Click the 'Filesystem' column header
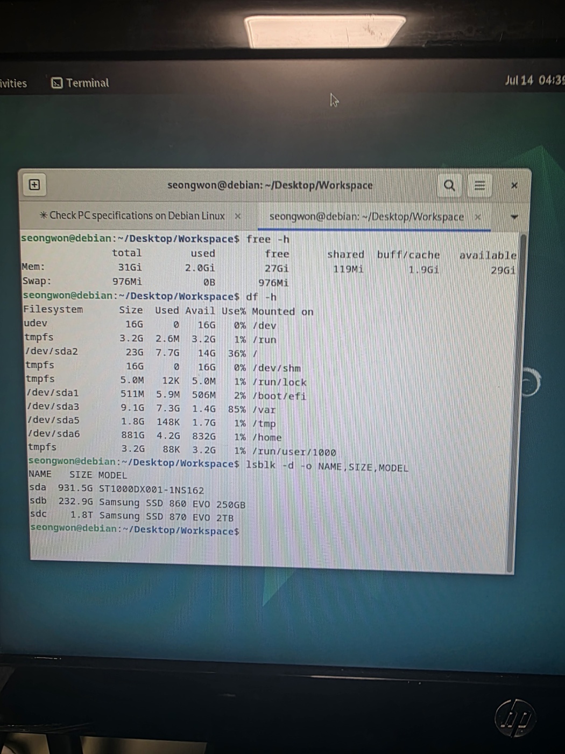The height and width of the screenshot is (754, 565). (x=53, y=309)
